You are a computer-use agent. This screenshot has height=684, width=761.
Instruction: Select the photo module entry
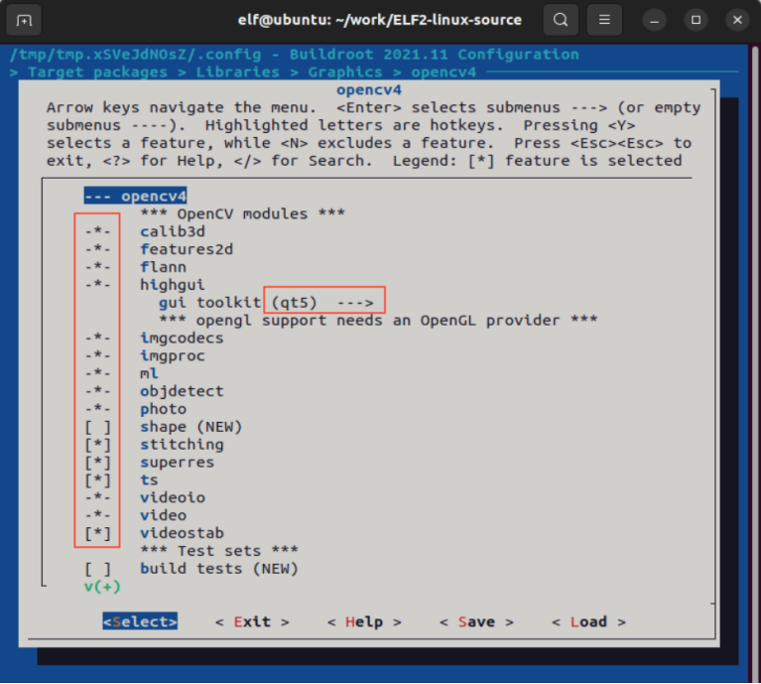pyautogui.click(x=136, y=409)
